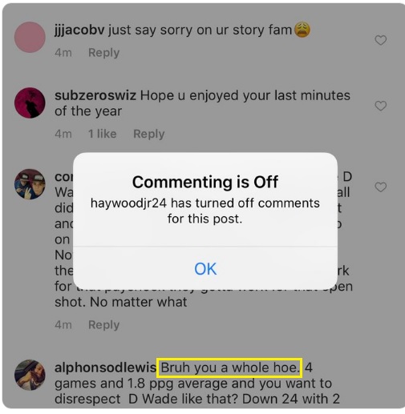Reply under the 'No matter what' comment
The image size is (405, 414).
pos(103,325)
